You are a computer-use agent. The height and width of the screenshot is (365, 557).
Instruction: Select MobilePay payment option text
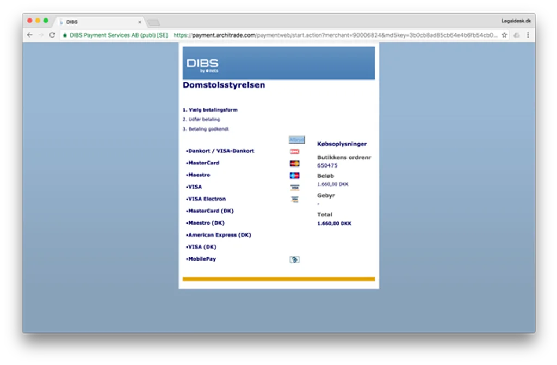click(201, 259)
